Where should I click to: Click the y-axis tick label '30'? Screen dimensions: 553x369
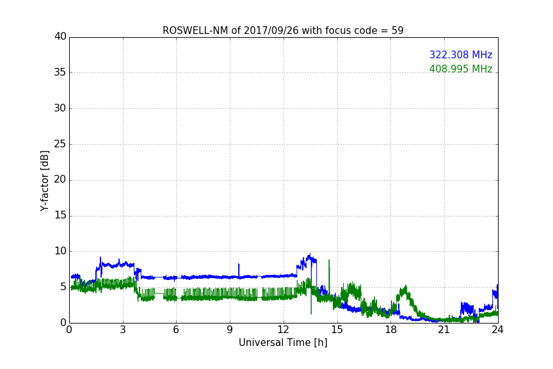pyautogui.click(x=60, y=108)
